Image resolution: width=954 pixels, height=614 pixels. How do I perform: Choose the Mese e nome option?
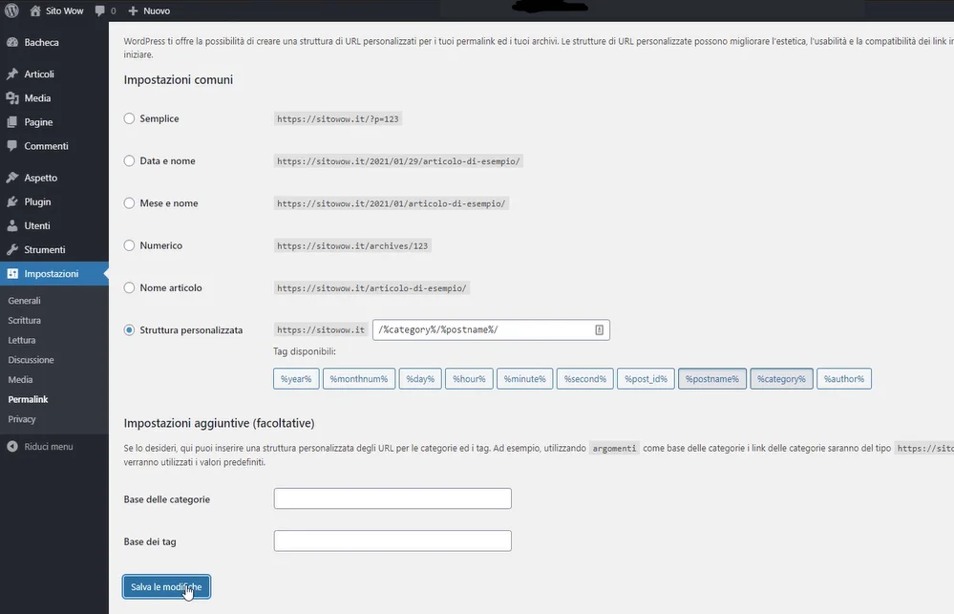129,203
